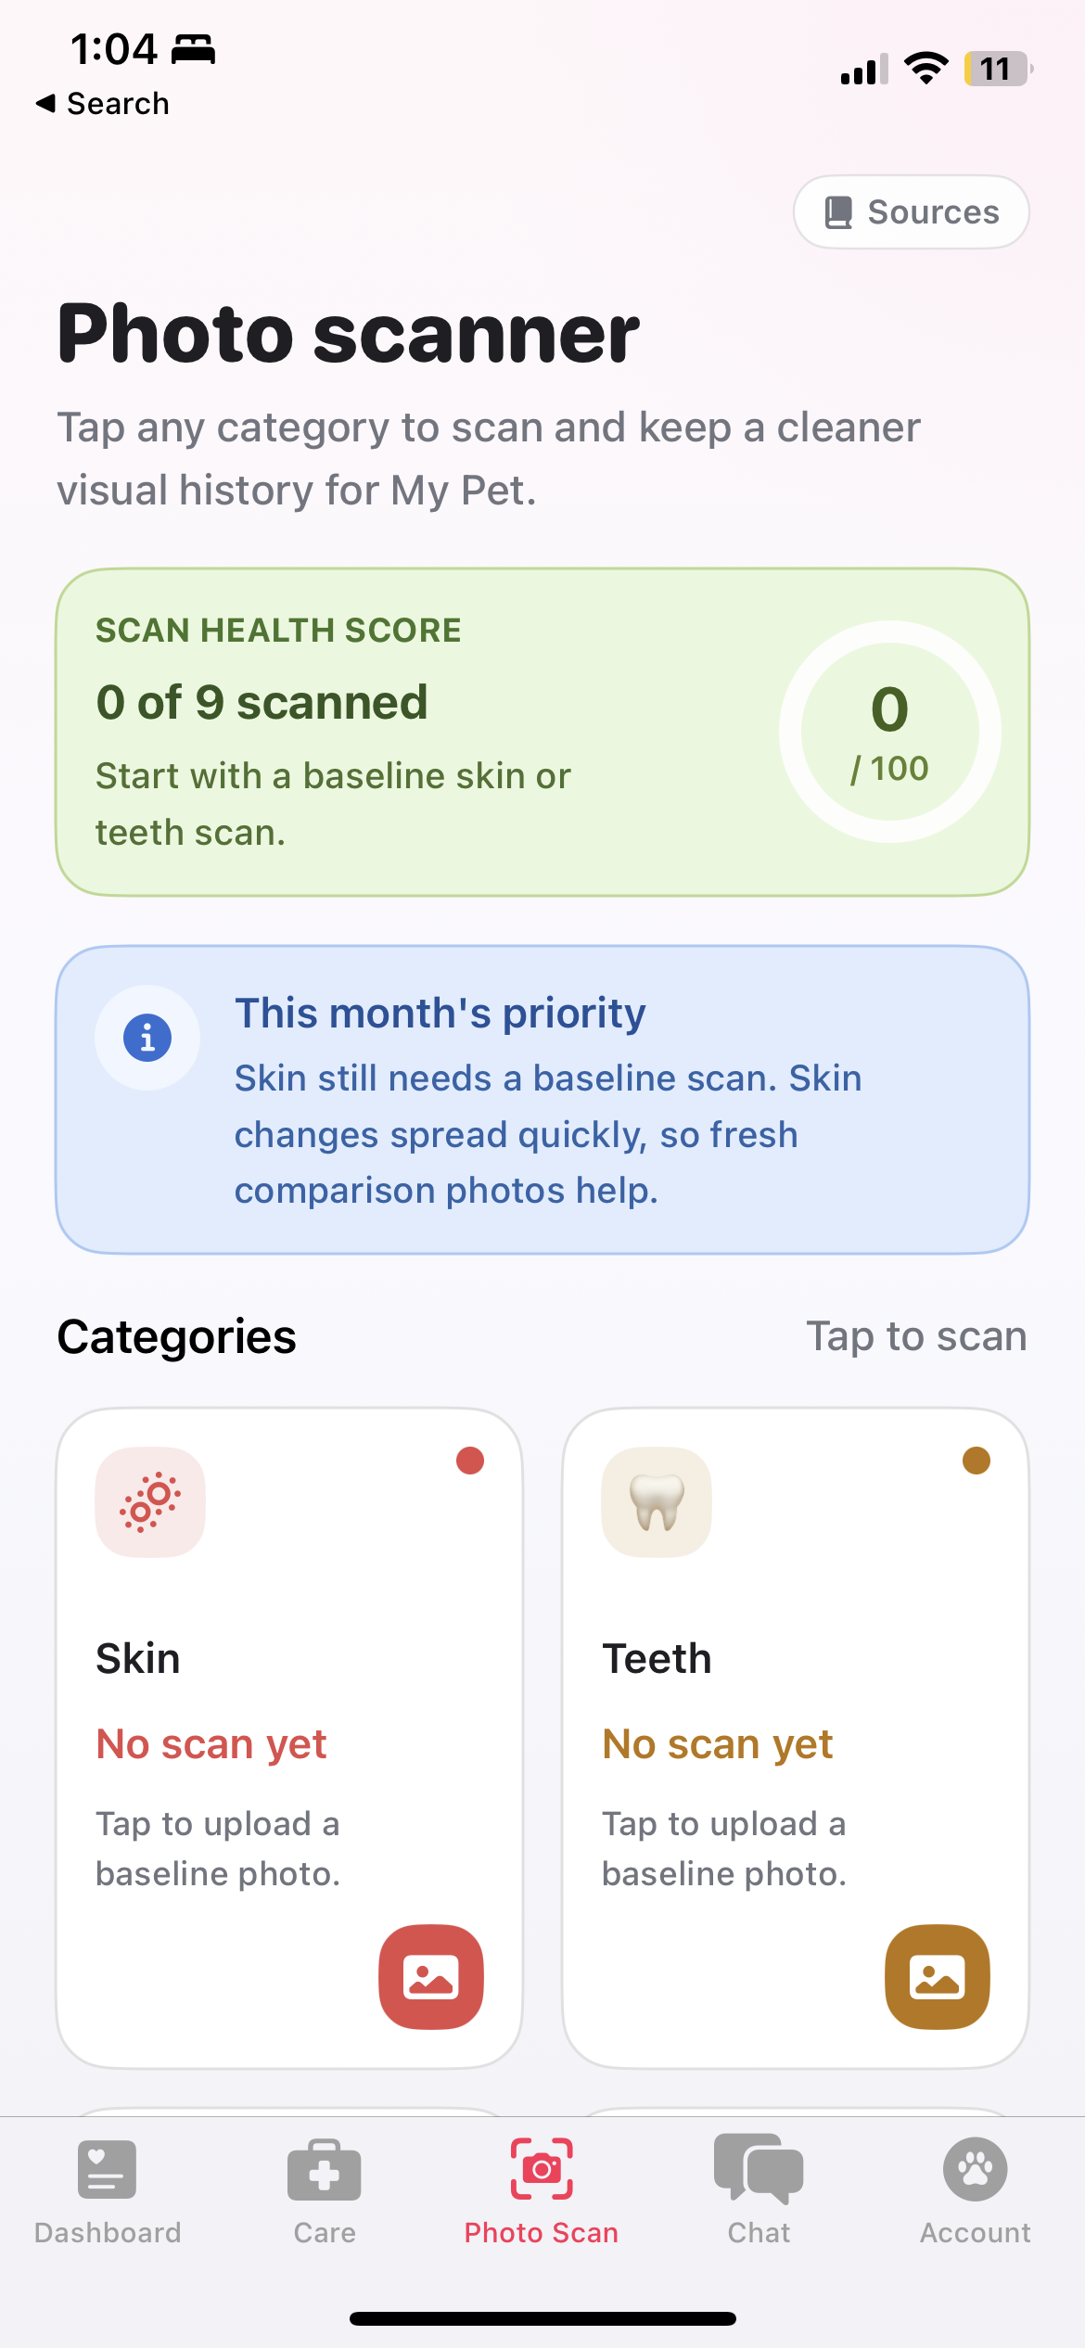Screen dimensions: 1085x2348
Task: Tap the gold upload photo icon on Teeth
Action: click(x=937, y=1977)
